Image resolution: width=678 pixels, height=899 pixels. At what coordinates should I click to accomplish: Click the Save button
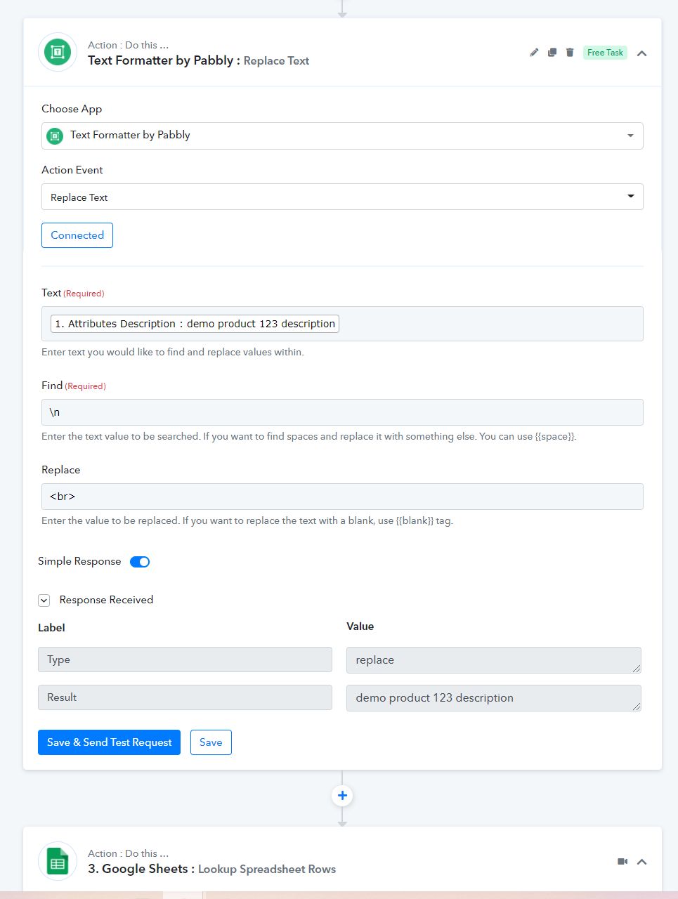pyautogui.click(x=211, y=742)
